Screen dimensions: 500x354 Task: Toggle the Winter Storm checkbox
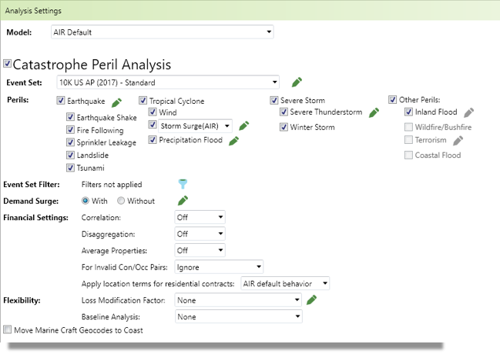284,127
